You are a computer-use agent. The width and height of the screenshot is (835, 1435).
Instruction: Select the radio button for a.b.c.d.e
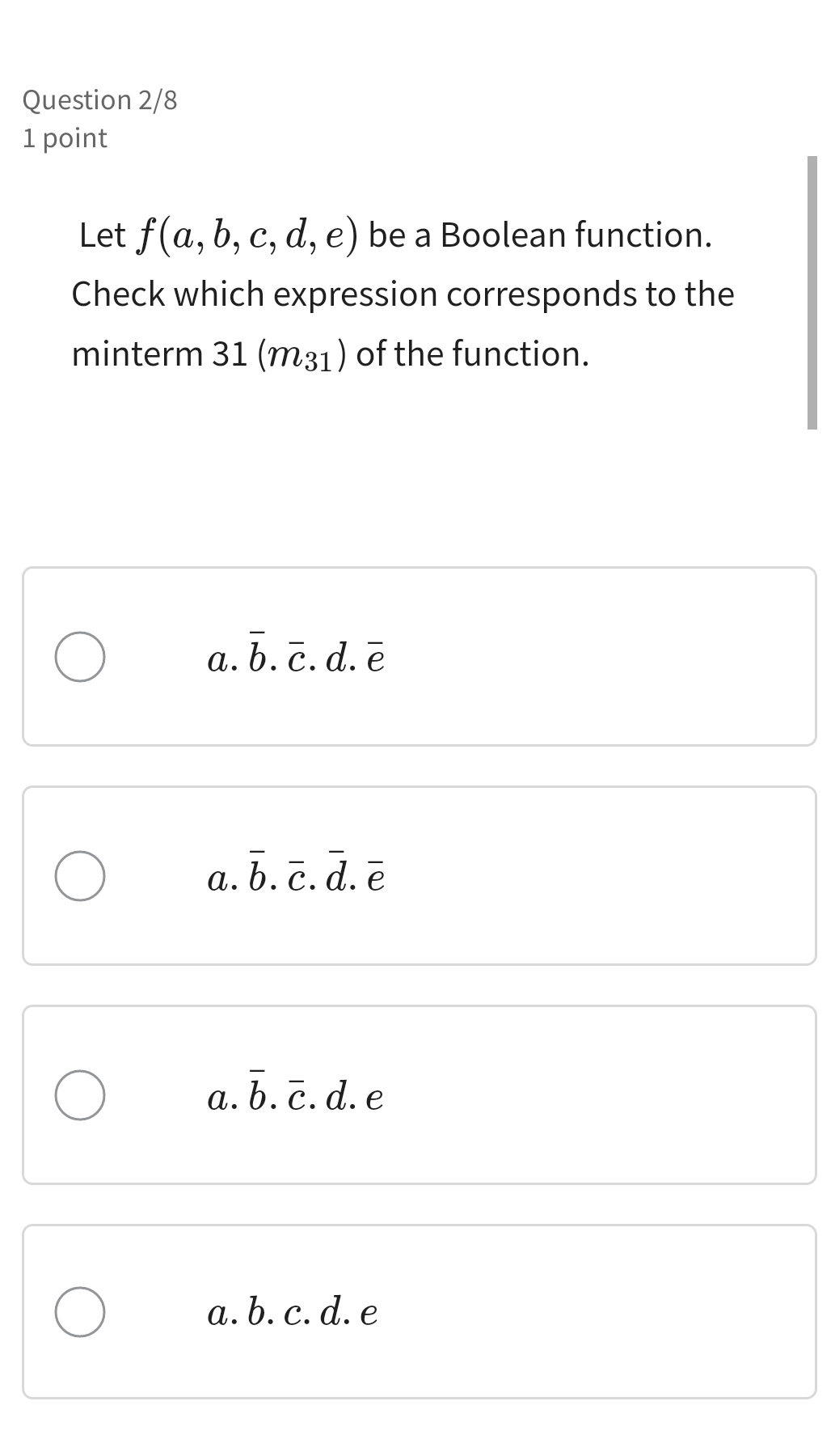point(79,1312)
